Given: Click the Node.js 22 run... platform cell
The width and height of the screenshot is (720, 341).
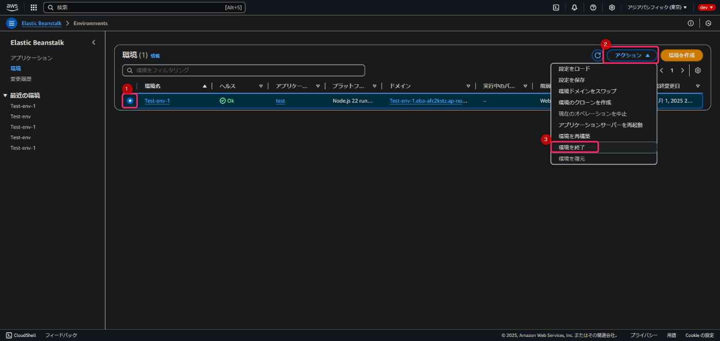Looking at the screenshot, I should pos(353,101).
